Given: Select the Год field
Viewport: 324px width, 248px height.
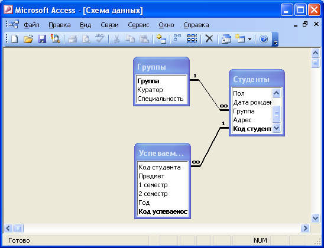Looking at the screenshot, I should 163,203.
